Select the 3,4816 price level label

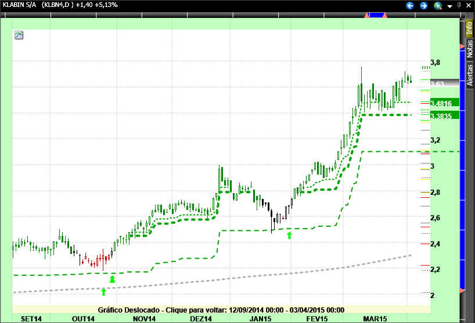click(444, 103)
